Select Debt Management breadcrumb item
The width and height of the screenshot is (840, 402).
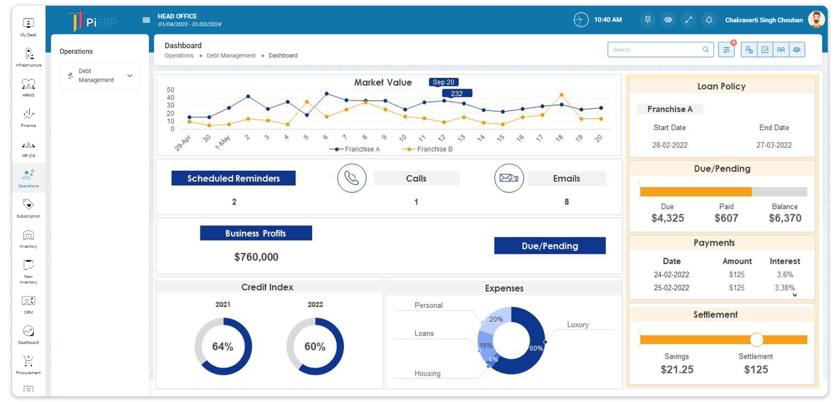tap(231, 56)
